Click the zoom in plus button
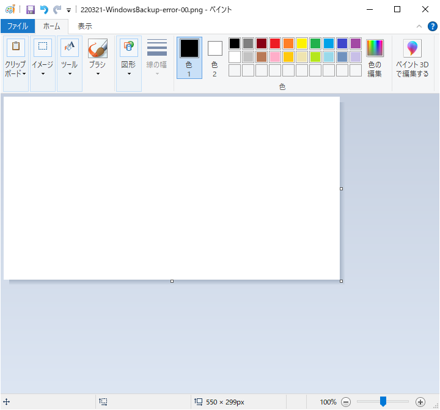440x410 pixels. click(x=420, y=402)
